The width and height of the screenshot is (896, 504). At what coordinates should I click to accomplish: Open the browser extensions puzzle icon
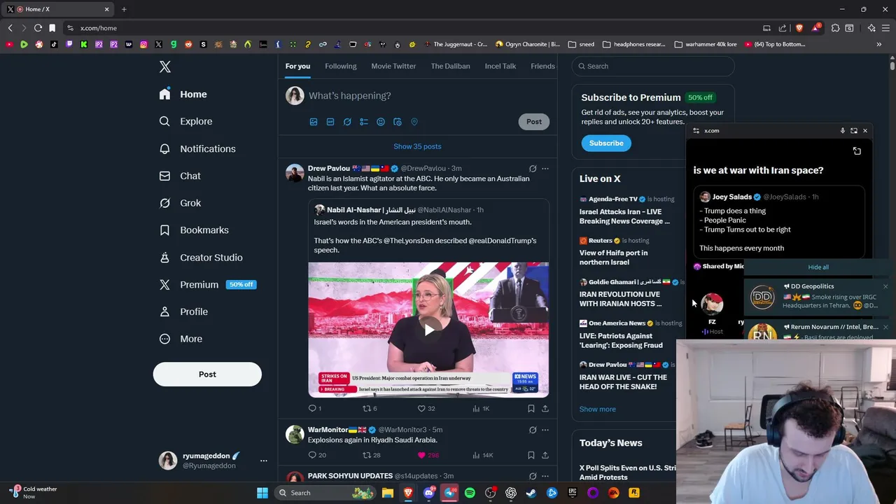[x=835, y=28]
